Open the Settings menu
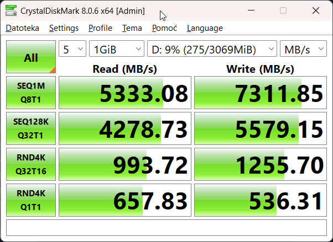The image size is (333, 242). click(64, 28)
